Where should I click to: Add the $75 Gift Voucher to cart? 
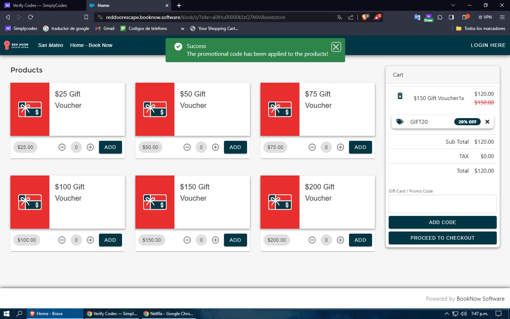[360, 147]
